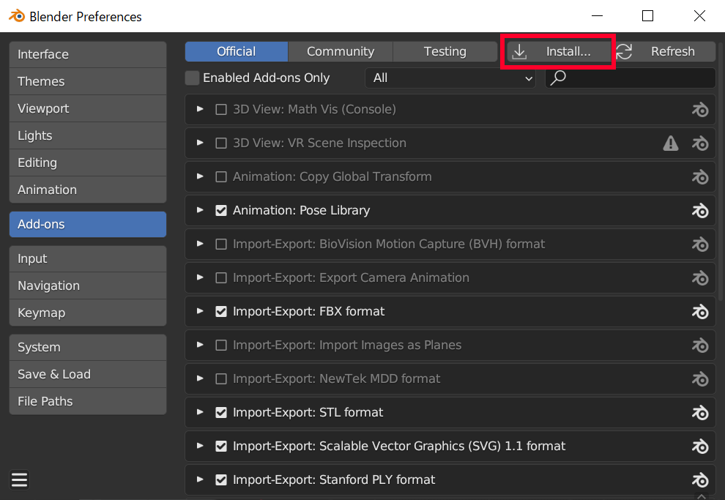The width and height of the screenshot is (725, 500).
Task: Switch to the Testing tab
Action: pyautogui.click(x=445, y=51)
